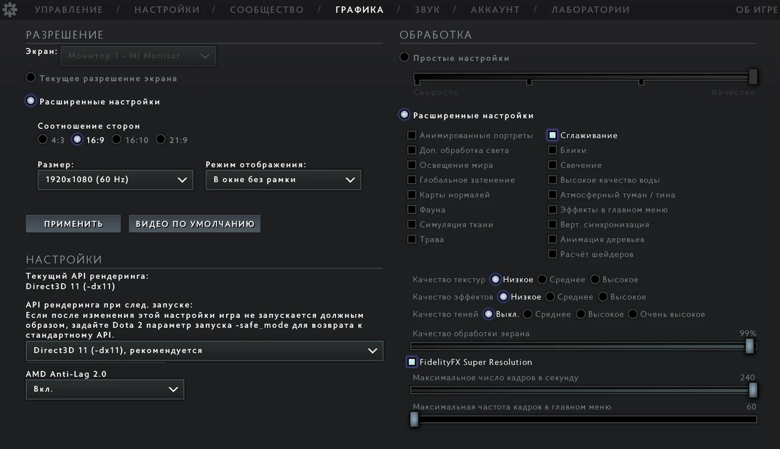Select the 21:9 aspect ratio
Image resolution: width=780 pixels, height=449 pixels.
point(161,140)
